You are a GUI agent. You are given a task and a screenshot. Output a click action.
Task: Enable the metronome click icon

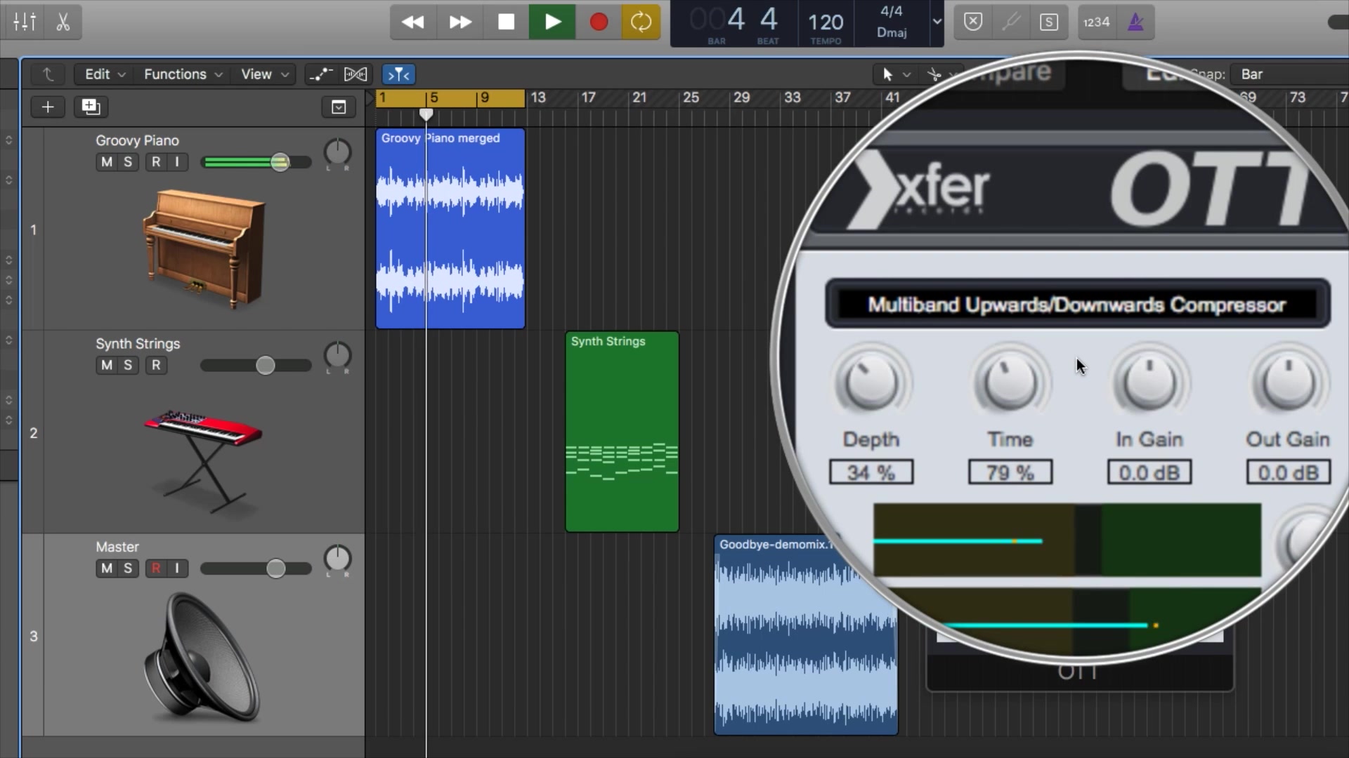(x=1135, y=22)
